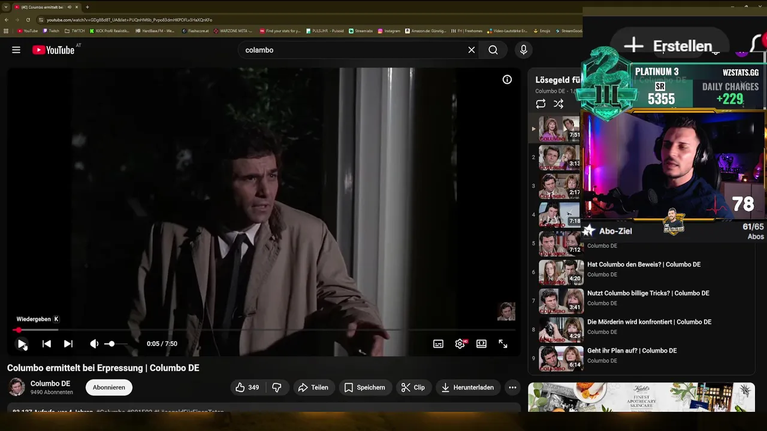The height and width of the screenshot is (431, 767).
Task: Reload the page in the browser
Action: point(28,20)
